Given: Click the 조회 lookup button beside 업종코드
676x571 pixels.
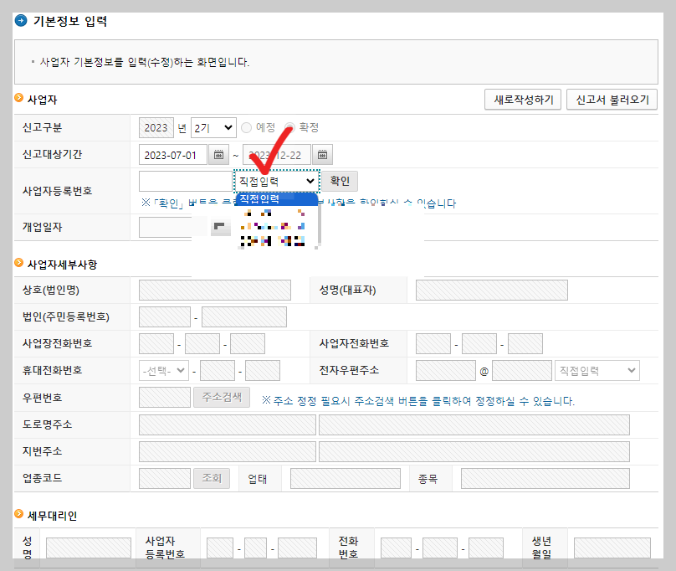Looking at the screenshot, I should [x=212, y=478].
